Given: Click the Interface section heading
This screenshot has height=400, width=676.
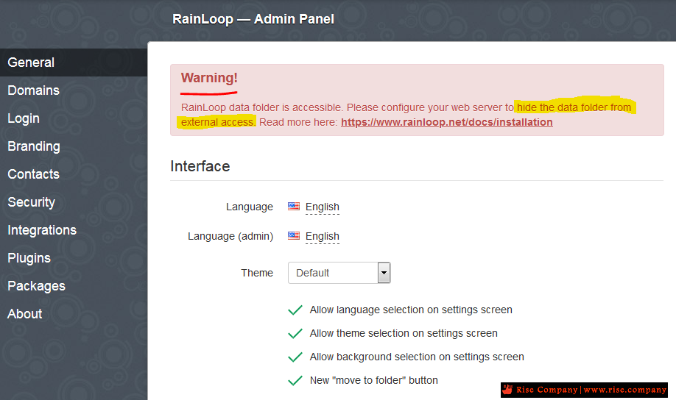Looking at the screenshot, I should (x=200, y=166).
